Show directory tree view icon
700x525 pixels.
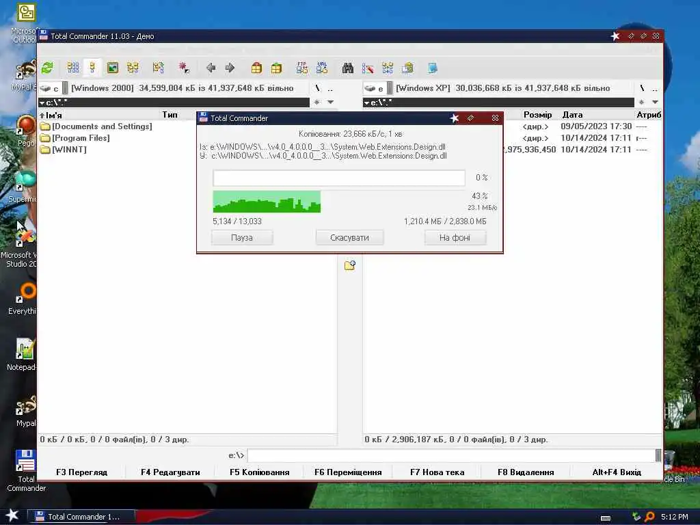pos(133,68)
